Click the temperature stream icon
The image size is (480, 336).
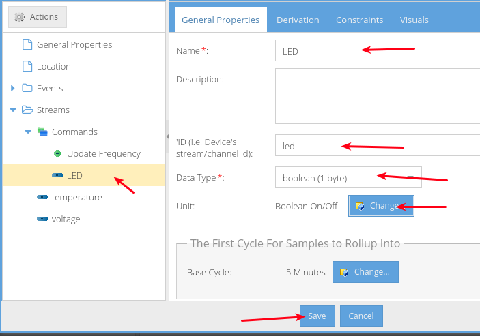point(42,198)
